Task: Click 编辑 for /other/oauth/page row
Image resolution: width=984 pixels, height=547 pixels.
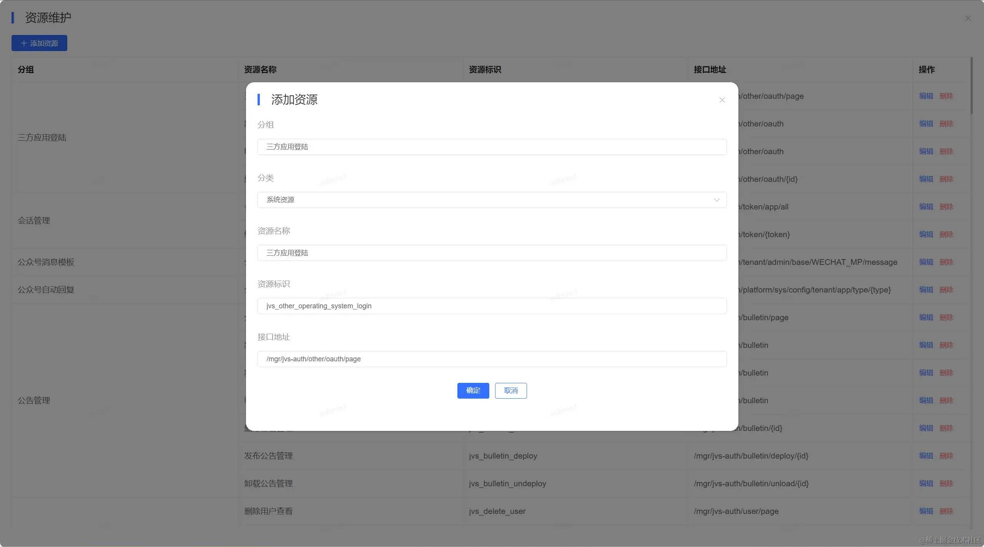Action: 926,96
